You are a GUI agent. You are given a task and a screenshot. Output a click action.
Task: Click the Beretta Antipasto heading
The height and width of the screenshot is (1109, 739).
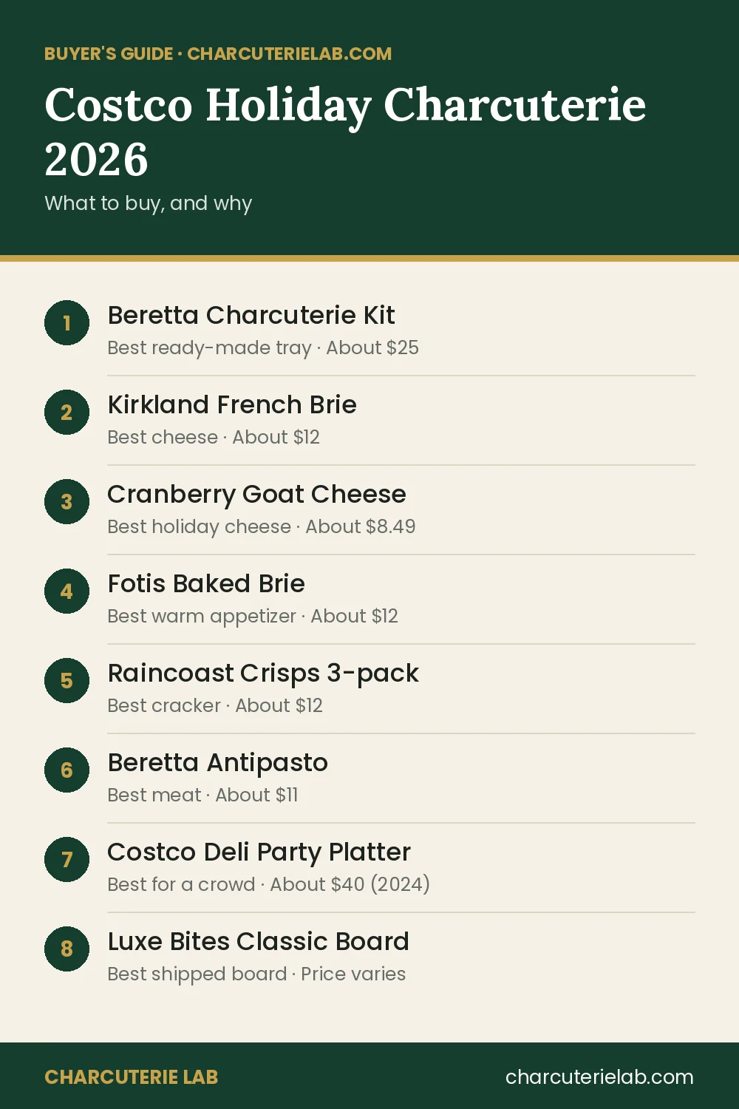218,763
